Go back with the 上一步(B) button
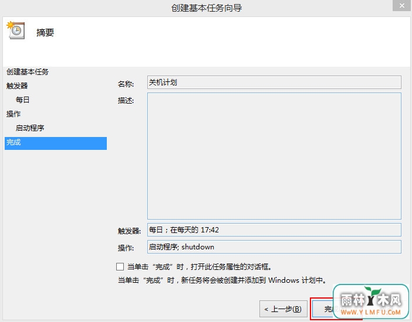 point(283,309)
